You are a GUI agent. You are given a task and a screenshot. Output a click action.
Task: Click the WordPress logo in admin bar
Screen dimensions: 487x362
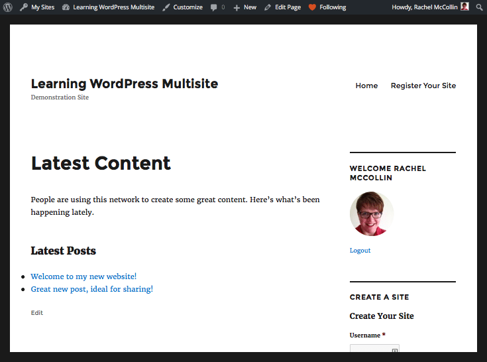click(x=8, y=7)
